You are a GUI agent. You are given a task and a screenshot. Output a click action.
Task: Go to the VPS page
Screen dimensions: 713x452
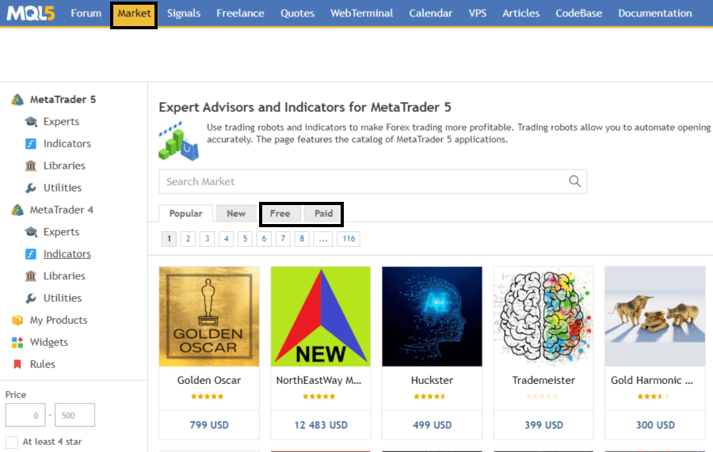[x=478, y=13]
